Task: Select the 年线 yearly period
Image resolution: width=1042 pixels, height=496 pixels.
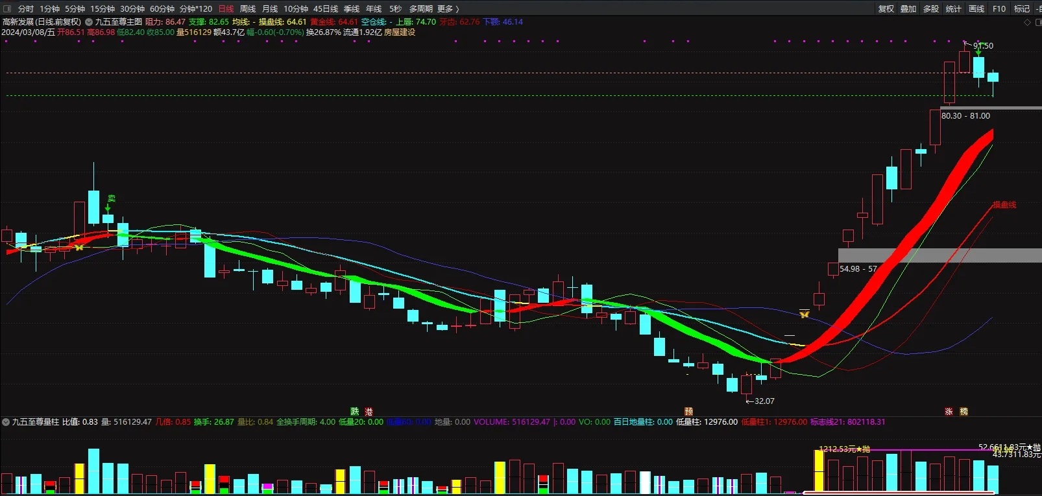Action: tap(374, 8)
